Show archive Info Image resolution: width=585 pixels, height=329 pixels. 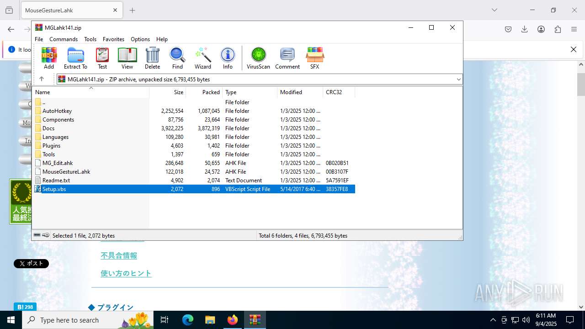pos(228,58)
